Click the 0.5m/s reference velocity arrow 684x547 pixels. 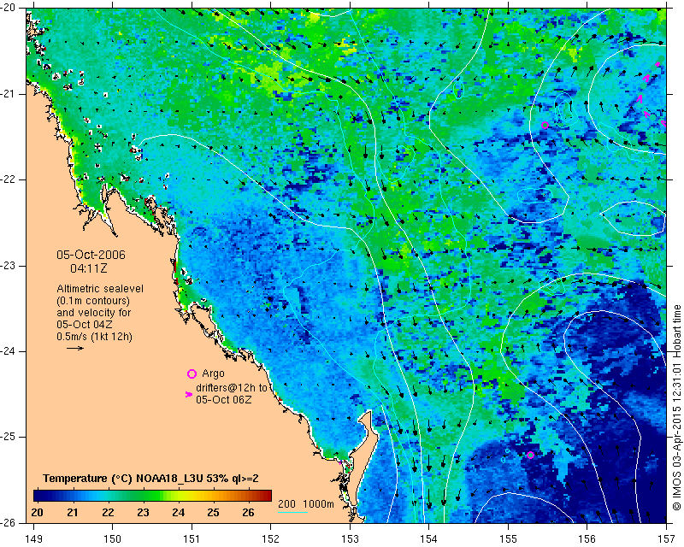(x=75, y=348)
